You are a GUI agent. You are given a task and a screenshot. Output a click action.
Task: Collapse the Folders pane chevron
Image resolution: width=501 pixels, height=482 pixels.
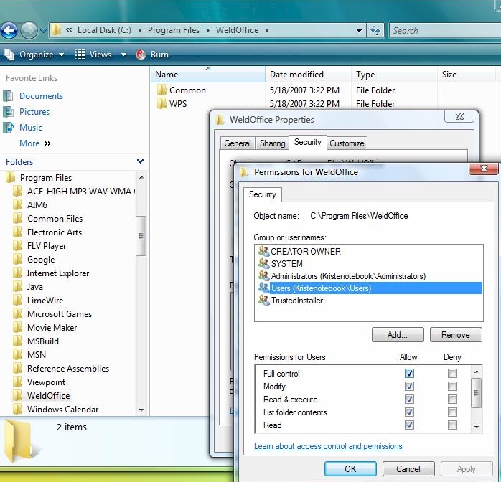(x=140, y=162)
